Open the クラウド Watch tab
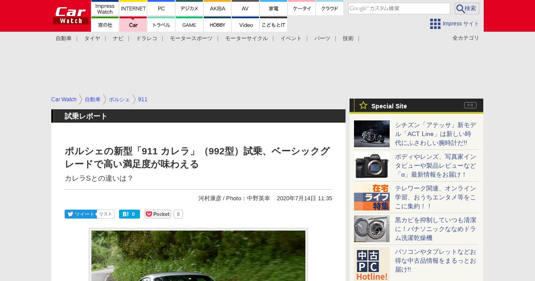The width and height of the screenshot is (535, 281). [330, 8]
